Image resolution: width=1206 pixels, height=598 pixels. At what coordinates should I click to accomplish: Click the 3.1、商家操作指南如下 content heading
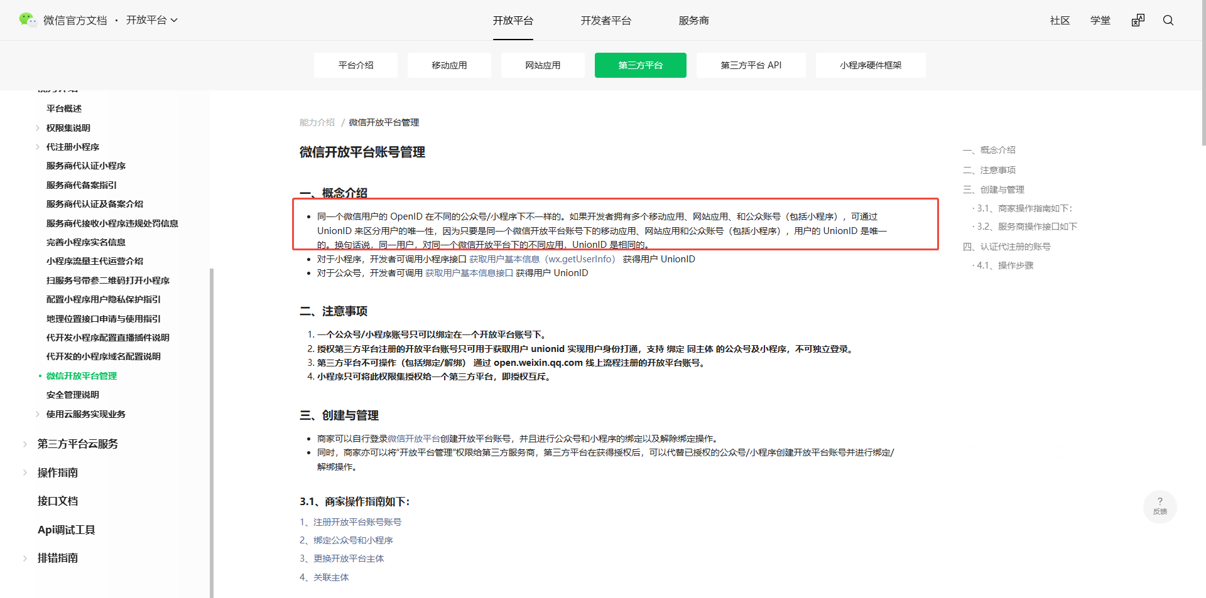coord(355,502)
